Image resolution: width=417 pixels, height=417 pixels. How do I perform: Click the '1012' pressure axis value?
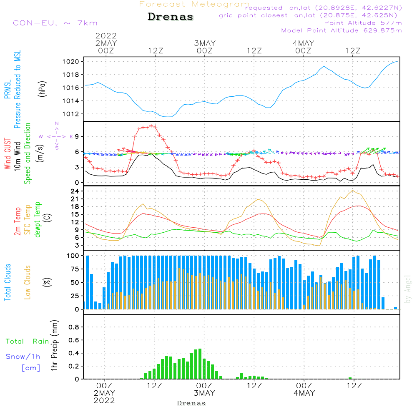point(71,114)
